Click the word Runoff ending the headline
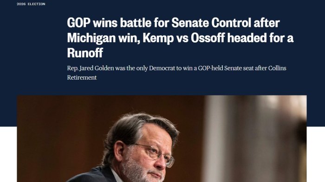 [85, 53]
